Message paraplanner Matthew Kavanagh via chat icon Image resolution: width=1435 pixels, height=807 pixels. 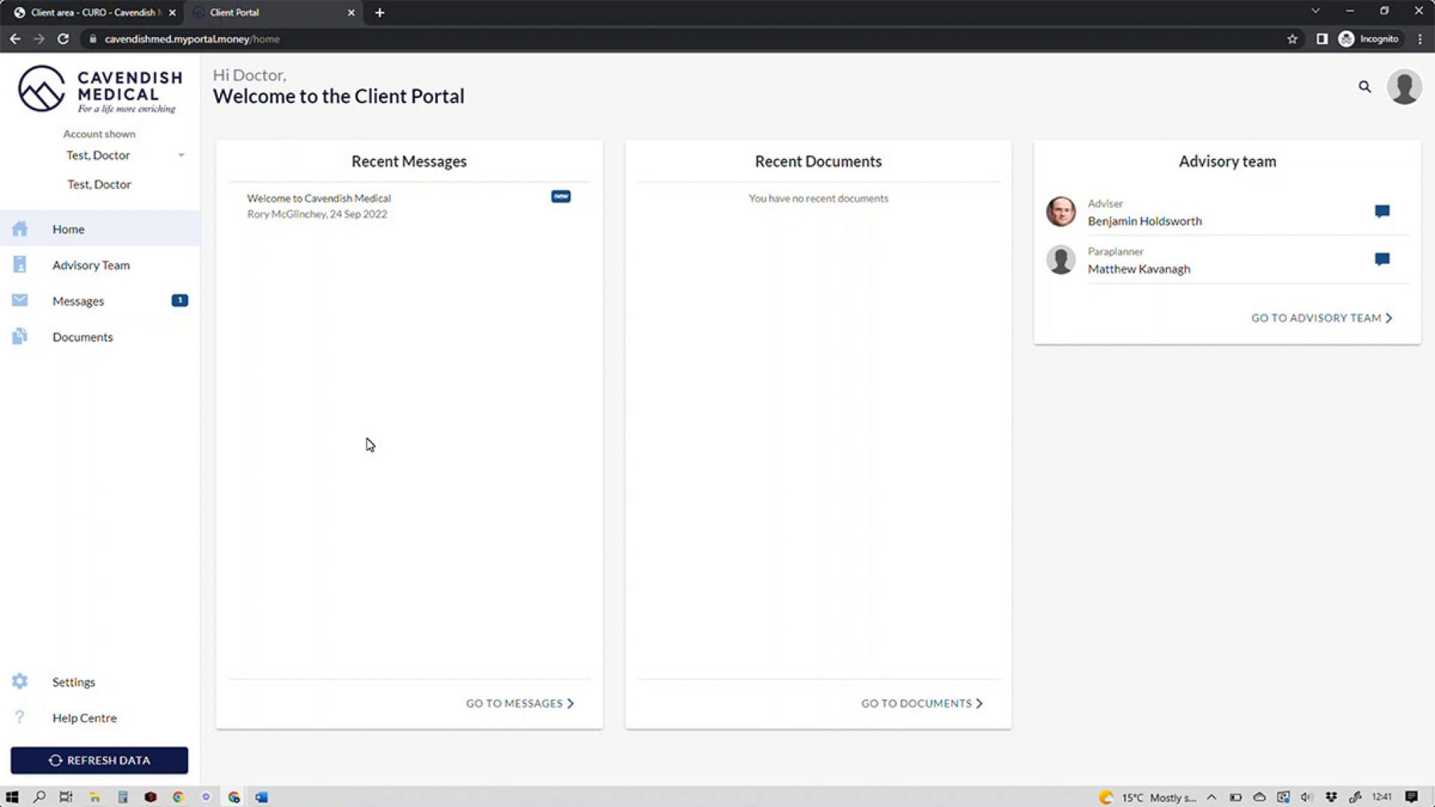point(1381,260)
